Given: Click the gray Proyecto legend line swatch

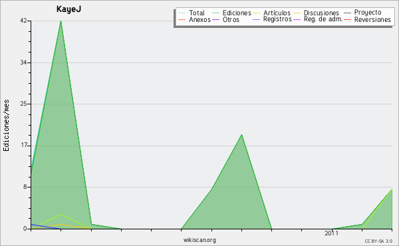Looking at the screenshot, I should 347,13.
